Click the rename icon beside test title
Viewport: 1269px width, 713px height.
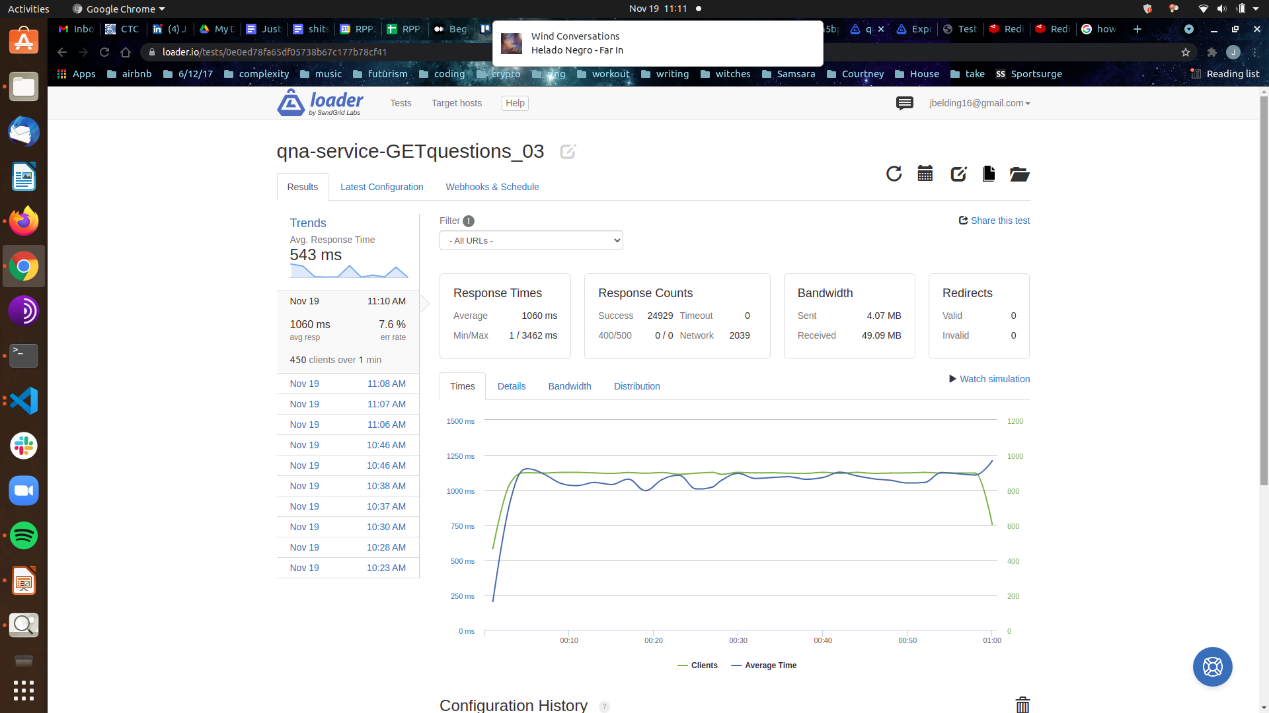[568, 152]
